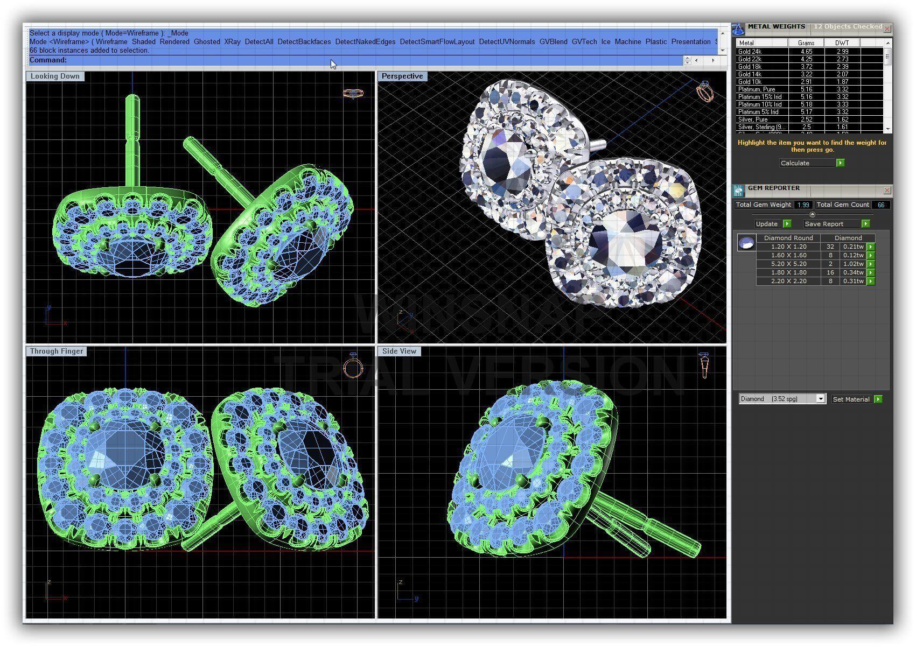The height and width of the screenshot is (647, 916).
Task: Select the Platinum, Pure row
Action: [x=757, y=89]
